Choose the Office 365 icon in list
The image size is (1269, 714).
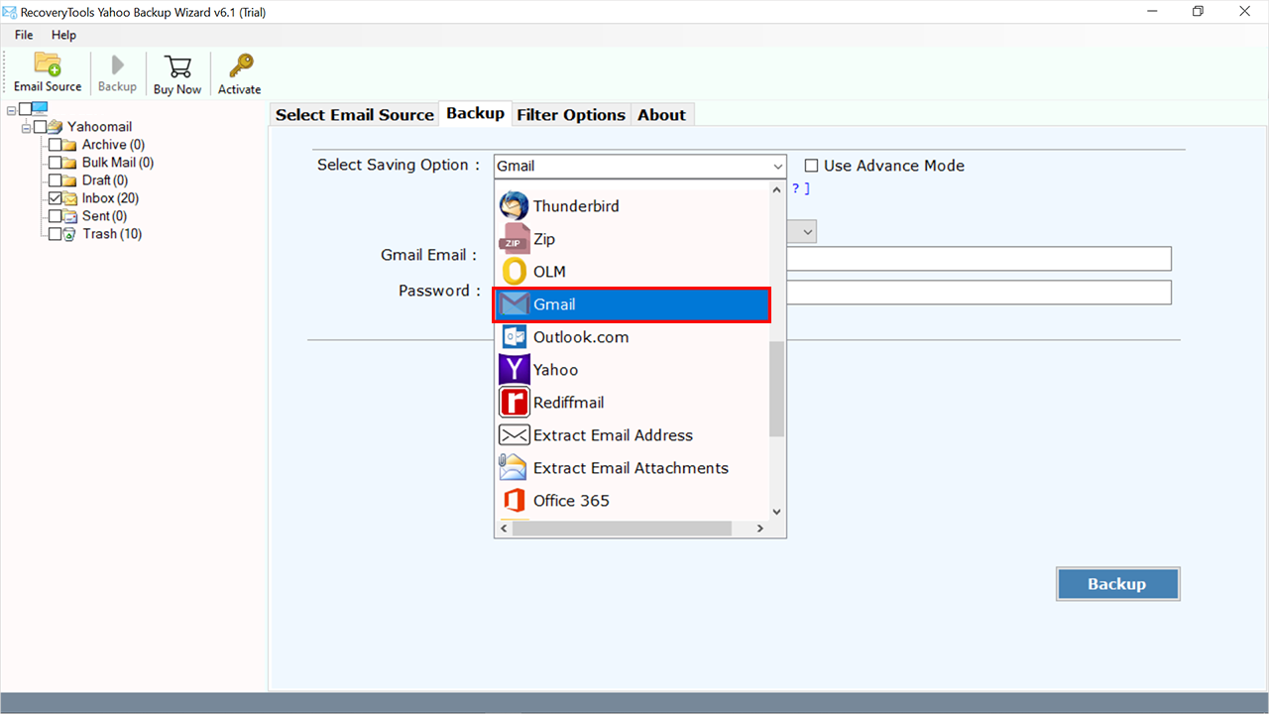(514, 501)
